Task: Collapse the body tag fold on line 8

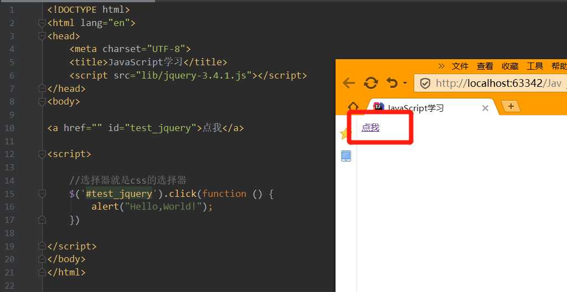Action: click(x=42, y=102)
